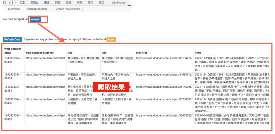Click the Refresh Data button

pyautogui.click(x=12, y=39)
